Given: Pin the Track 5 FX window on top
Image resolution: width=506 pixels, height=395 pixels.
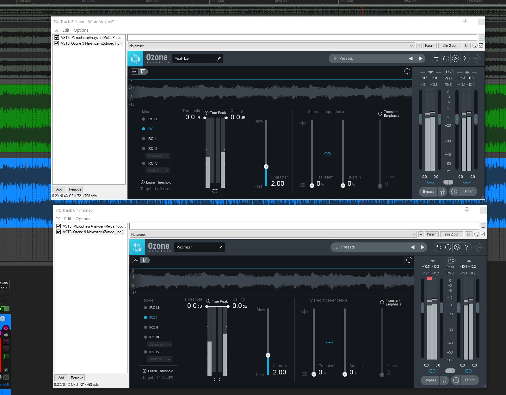Looking at the screenshot, I should point(465,21).
